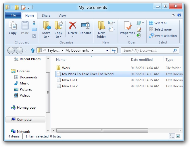Click the Cut scissors icon
The image size is (190, 147).
tap(34, 23)
